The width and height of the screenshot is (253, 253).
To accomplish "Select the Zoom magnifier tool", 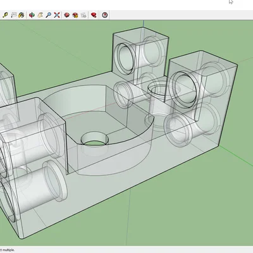I will 49,15.
